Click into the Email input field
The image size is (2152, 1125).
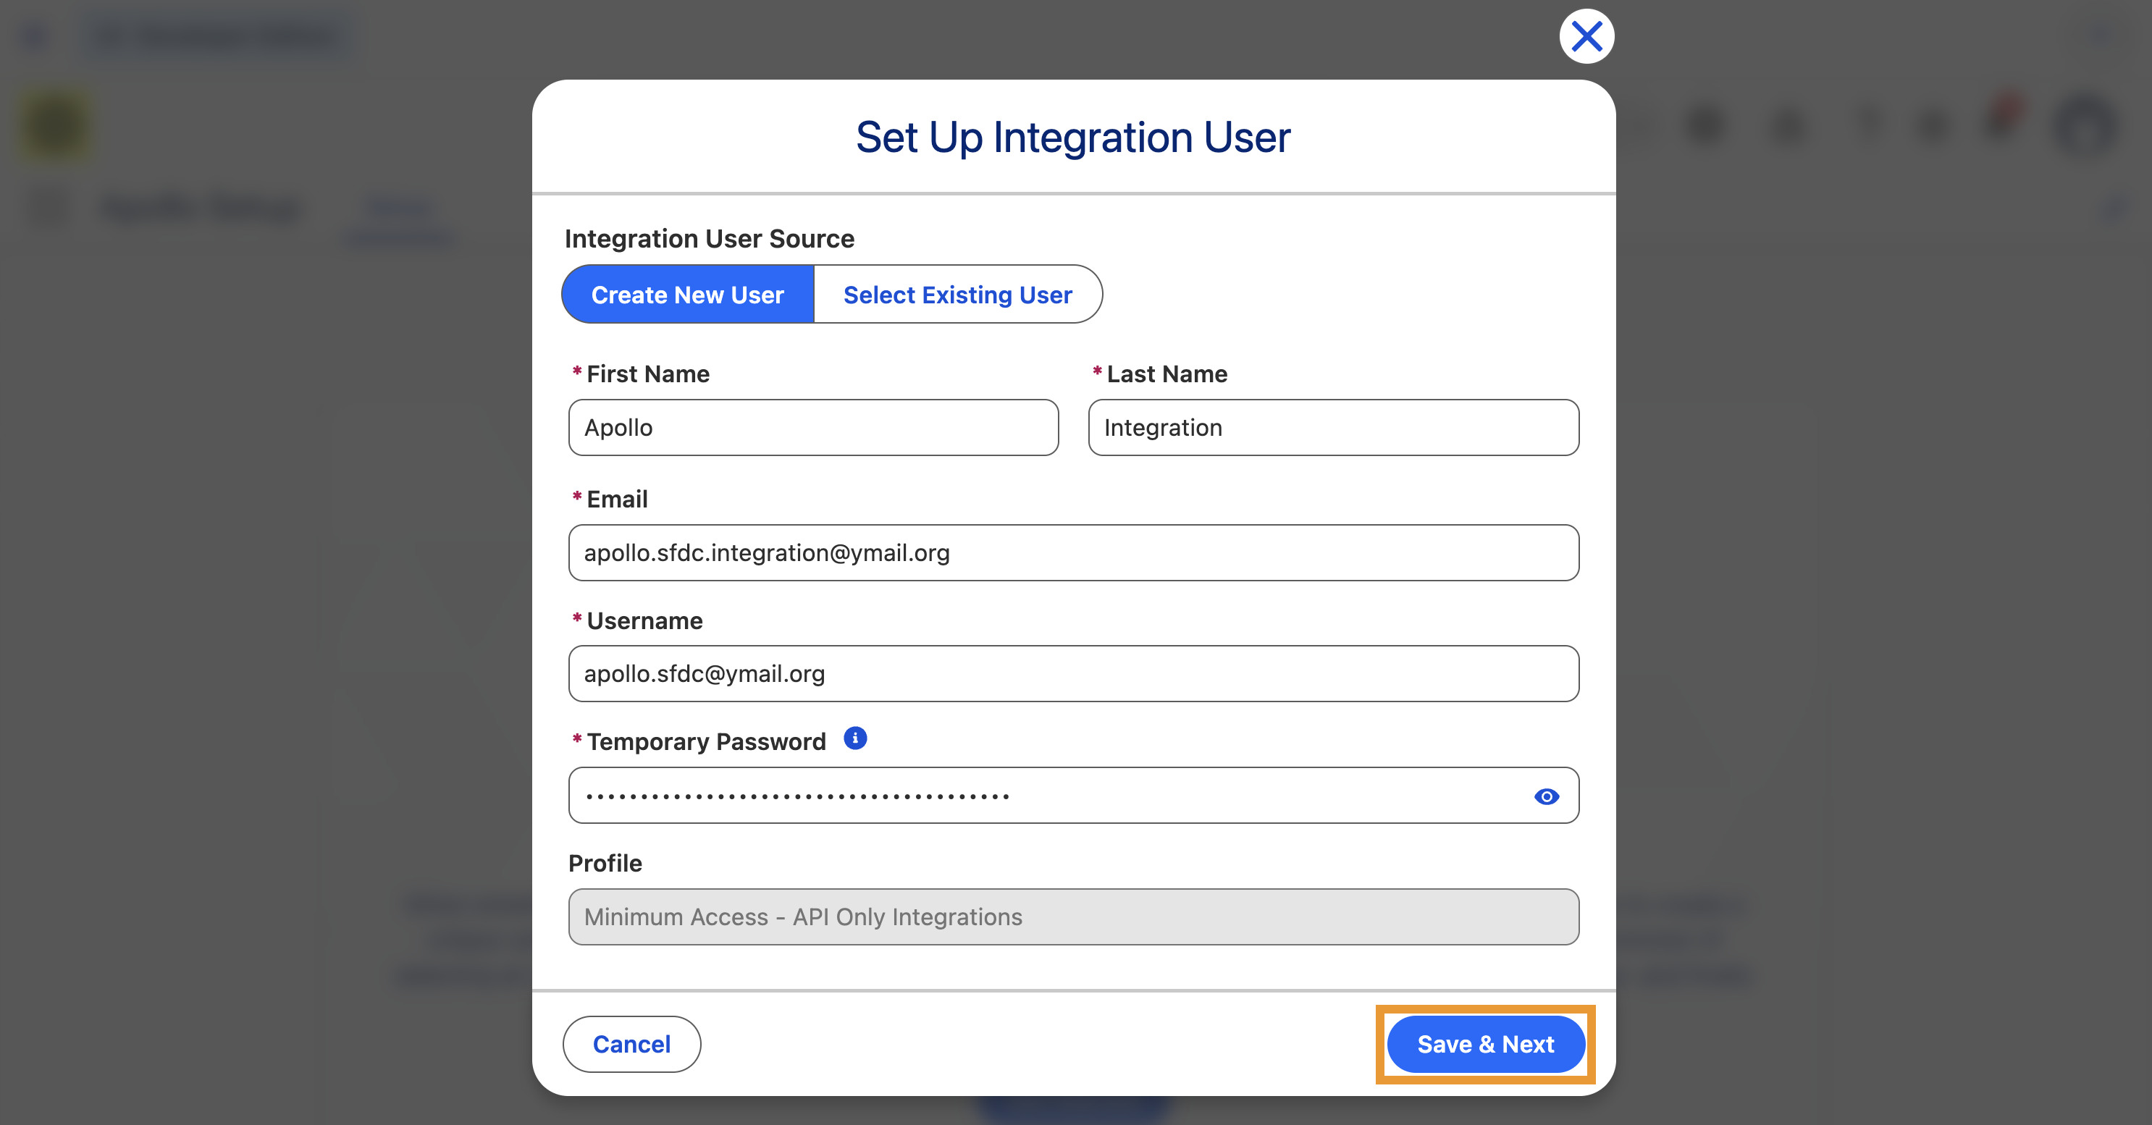[1074, 553]
